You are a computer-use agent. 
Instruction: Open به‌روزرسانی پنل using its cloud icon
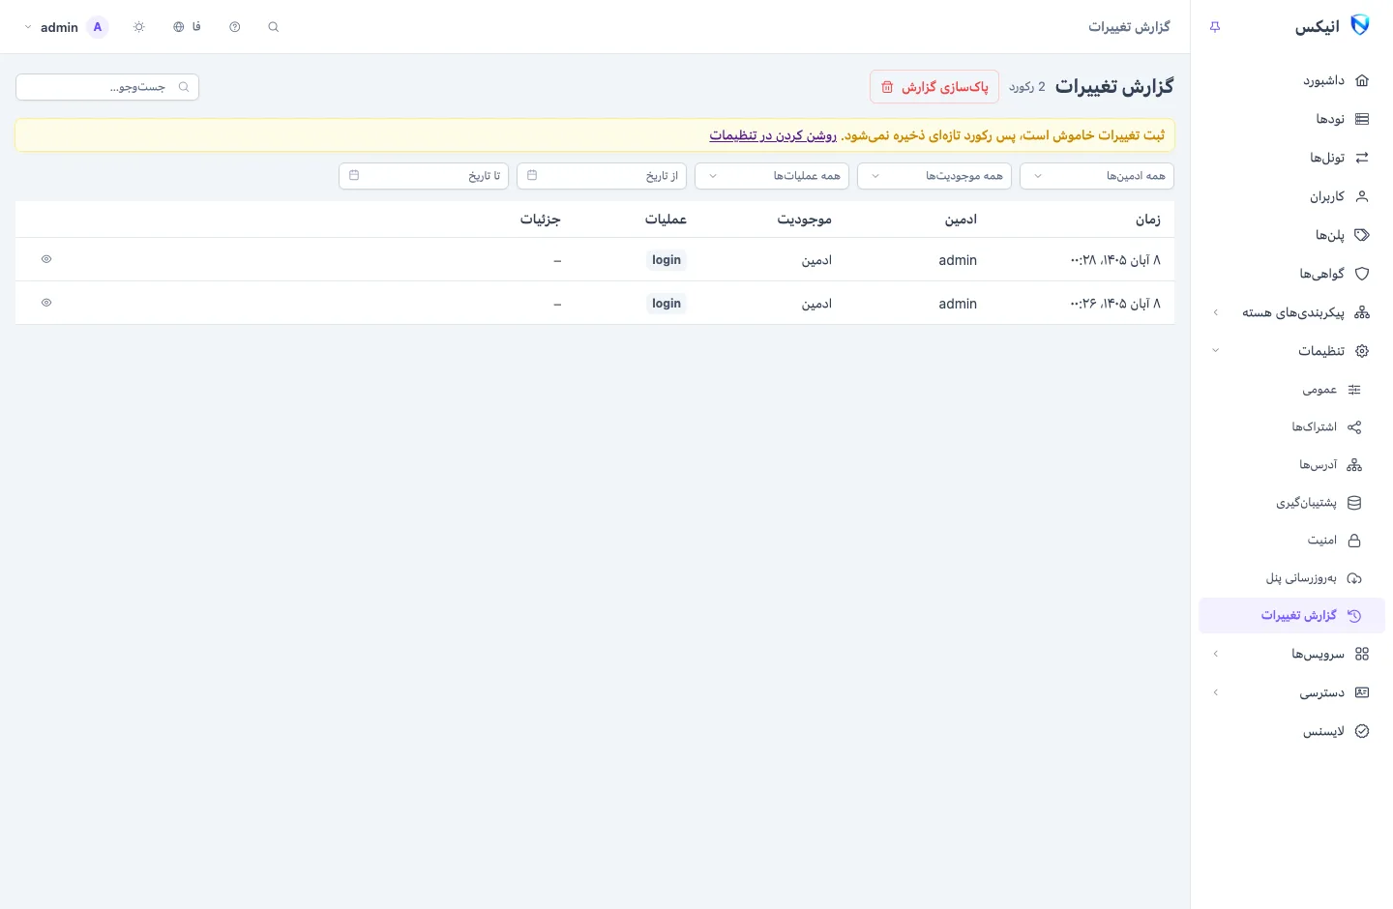(1354, 578)
